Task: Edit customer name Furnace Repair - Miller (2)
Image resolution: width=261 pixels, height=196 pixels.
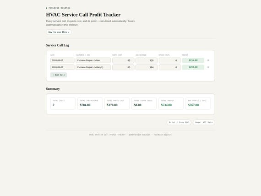Action: pyautogui.click(x=93, y=67)
